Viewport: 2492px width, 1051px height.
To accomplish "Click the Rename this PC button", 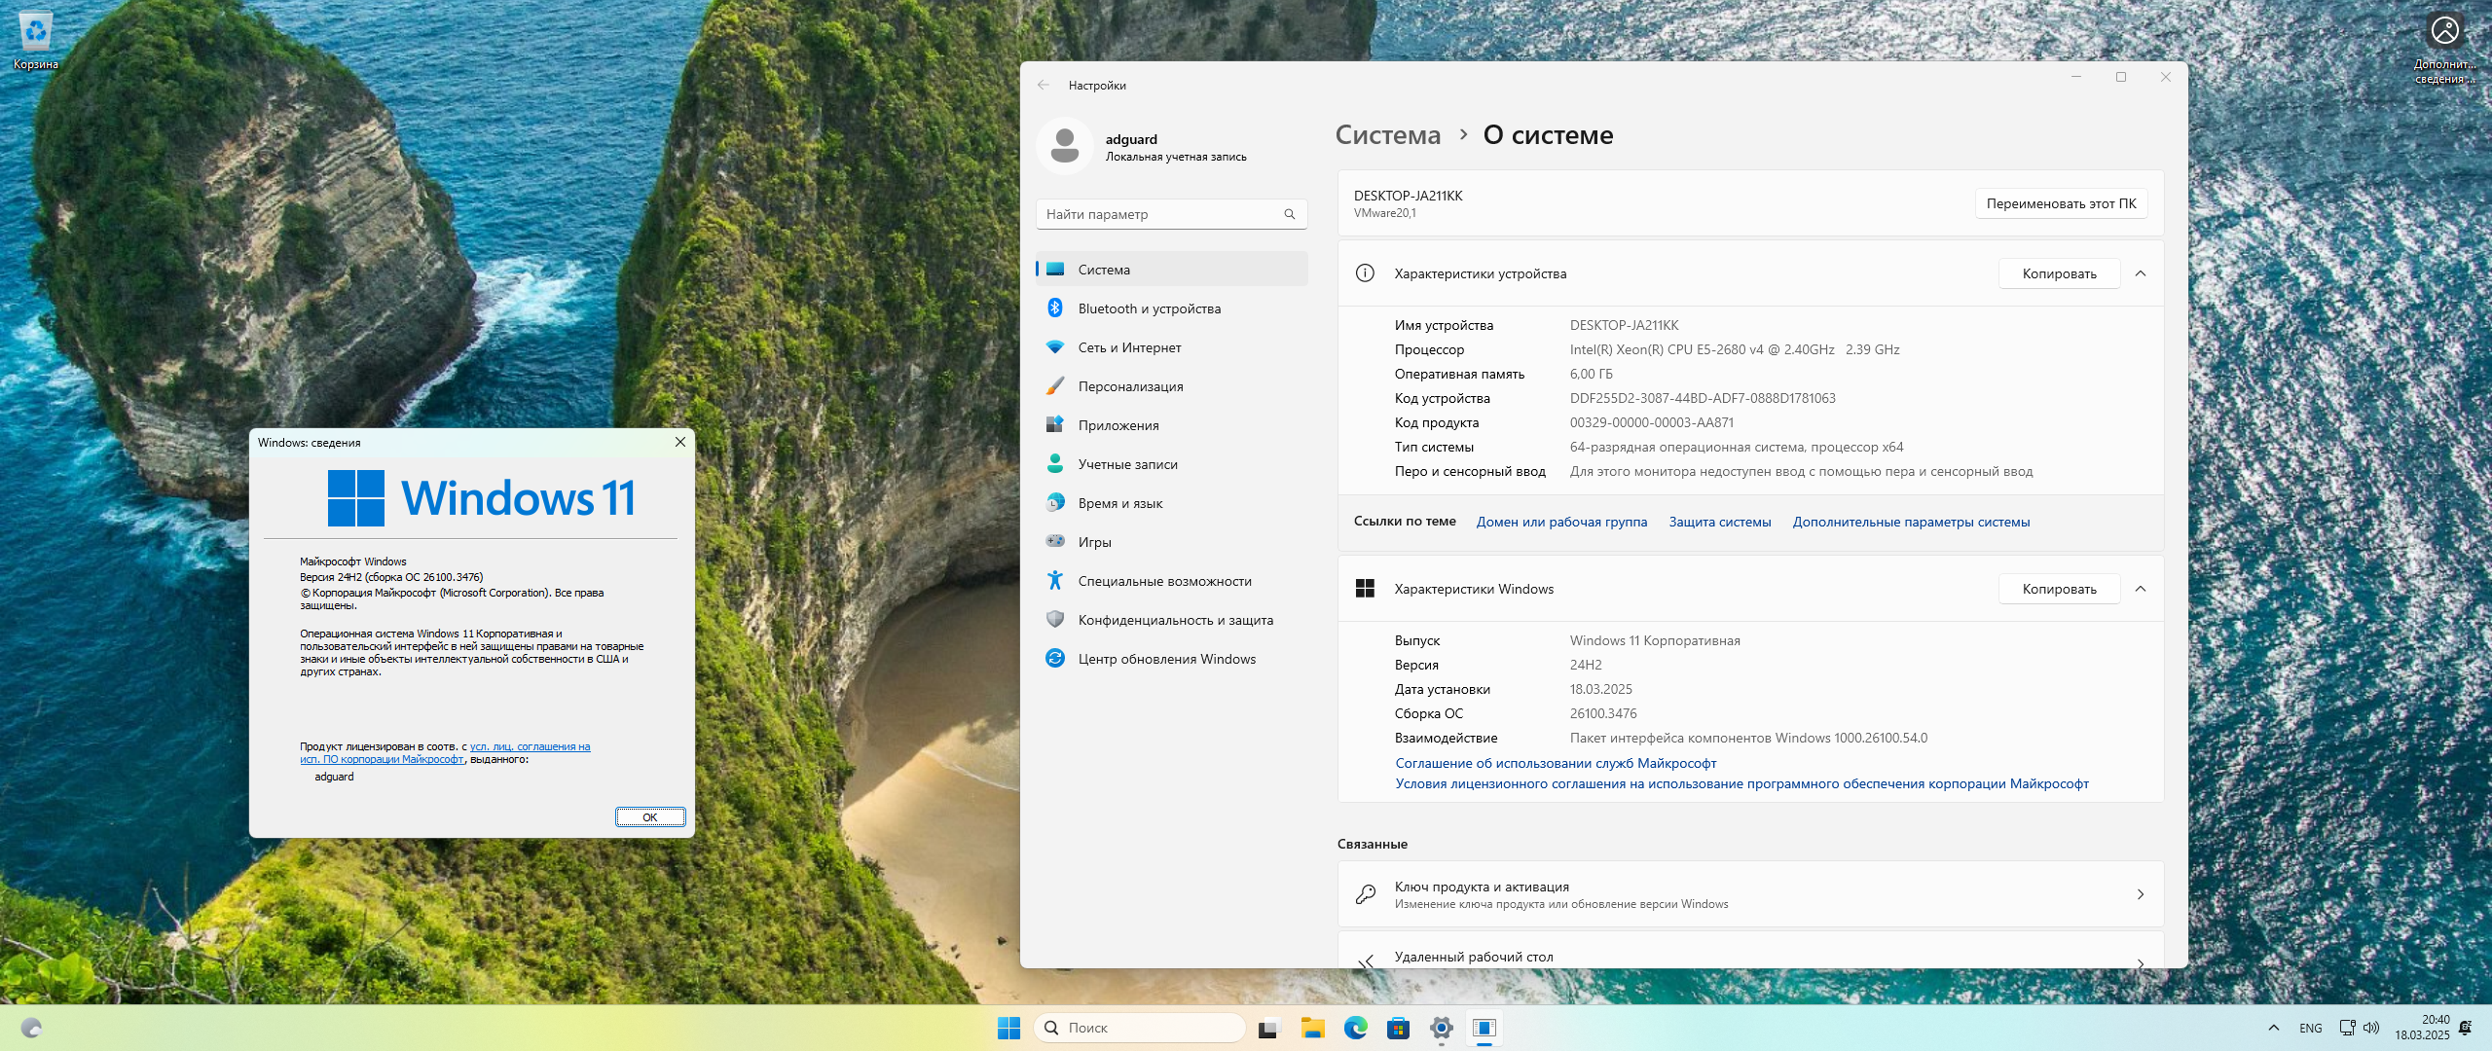I will pyautogui.click(x=2061, y=203).
